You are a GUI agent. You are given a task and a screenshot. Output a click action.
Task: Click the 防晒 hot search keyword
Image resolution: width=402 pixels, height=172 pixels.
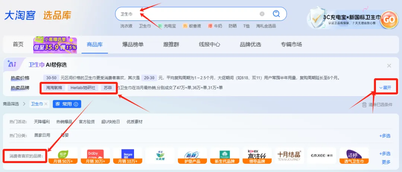pos(233,26)
